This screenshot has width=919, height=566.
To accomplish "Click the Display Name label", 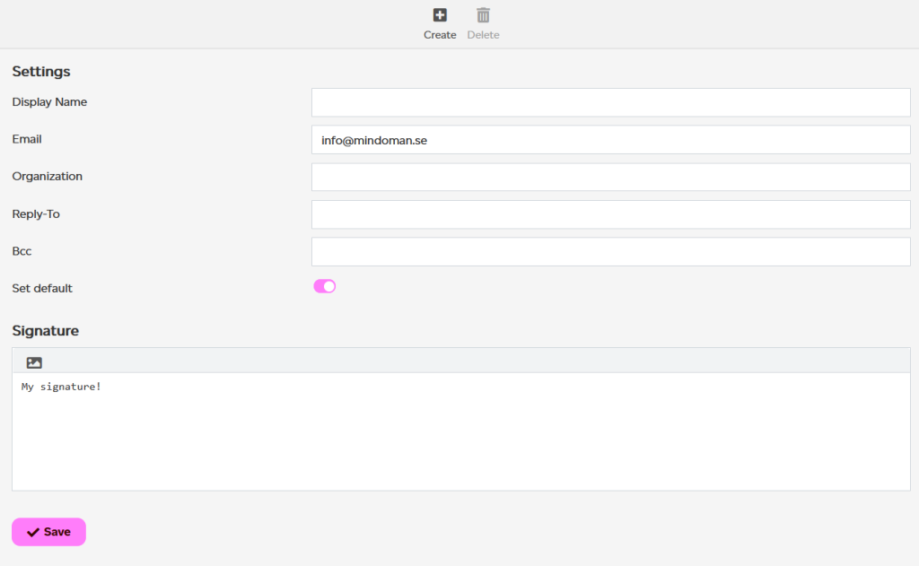I will pyautogui.click(x=49, y=102).
